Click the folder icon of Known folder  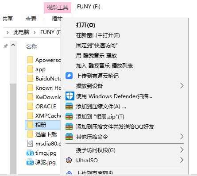point(30,88)
